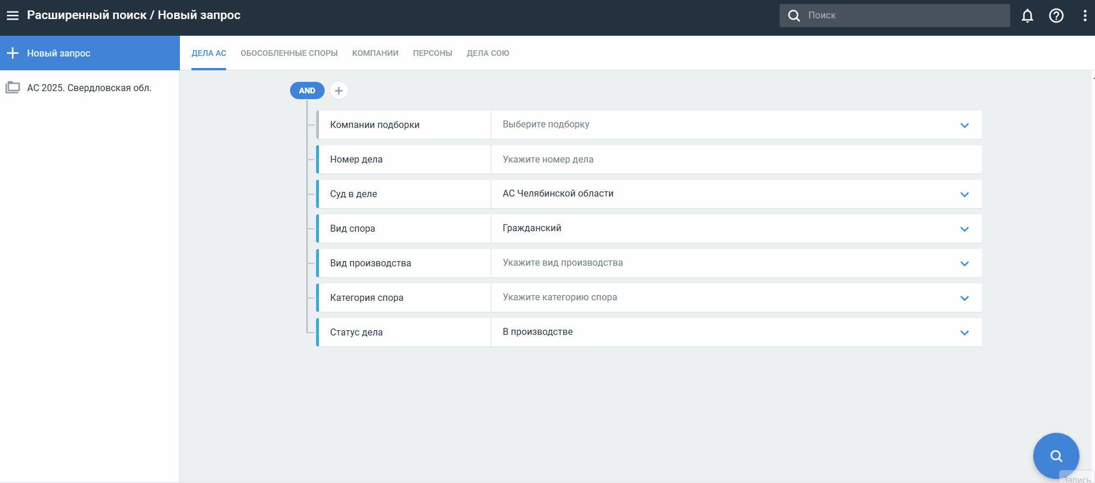Click the Номер дела input field

point(732,160)
